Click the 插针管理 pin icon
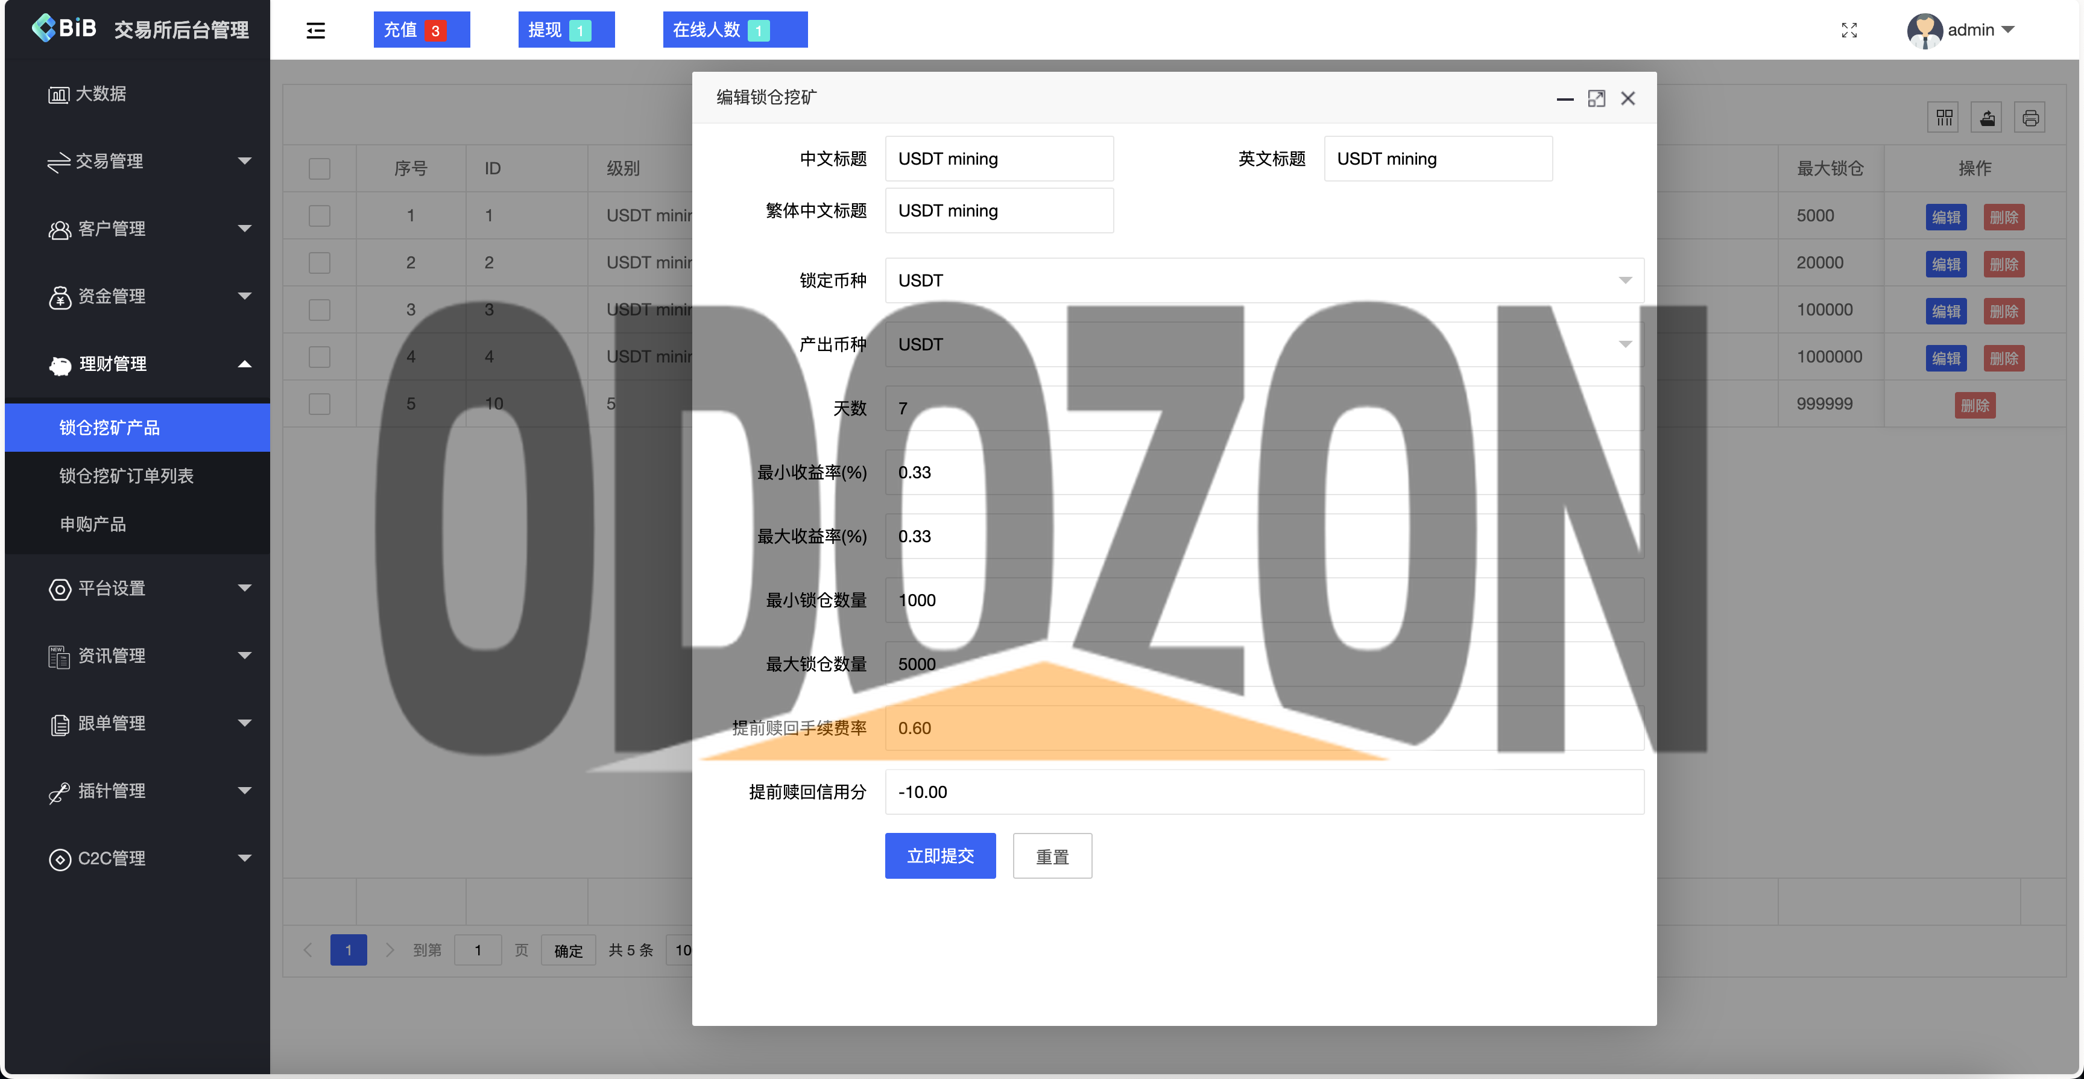The width and height of the screenshot is (2084, 1079). click(58, 793)
